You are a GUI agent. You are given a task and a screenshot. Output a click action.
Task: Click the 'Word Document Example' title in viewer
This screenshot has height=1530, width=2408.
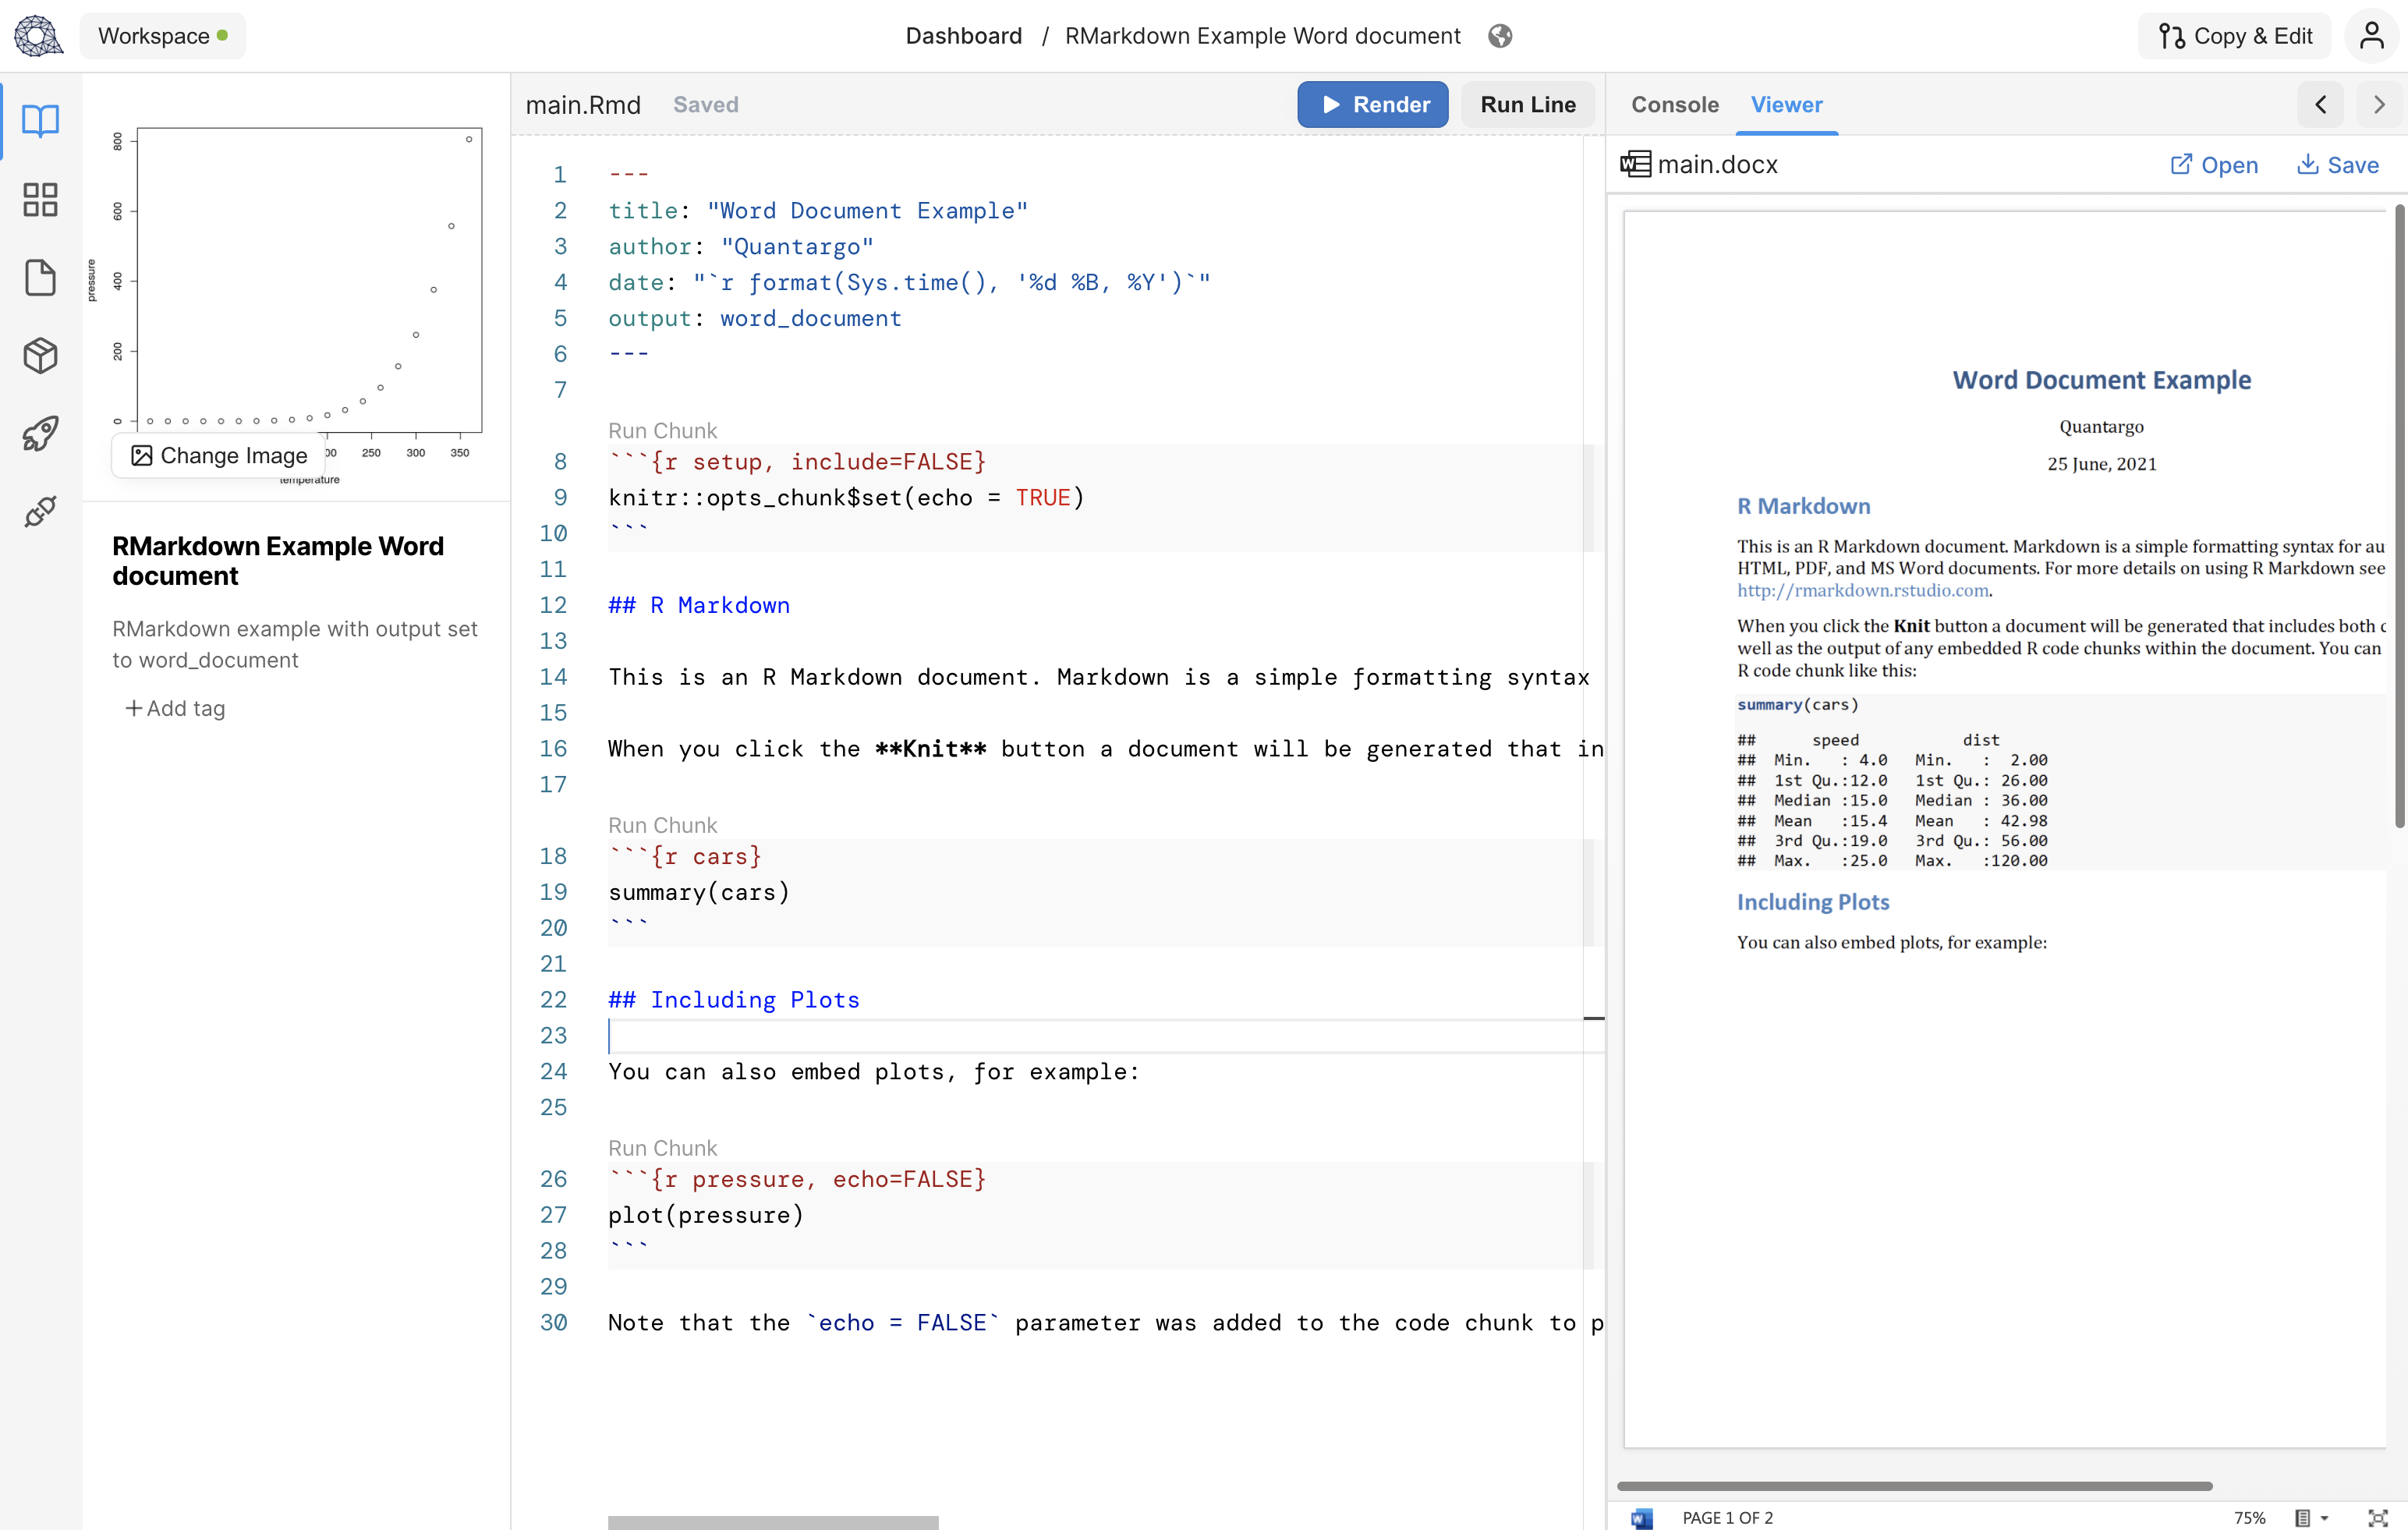point(2101,380)
